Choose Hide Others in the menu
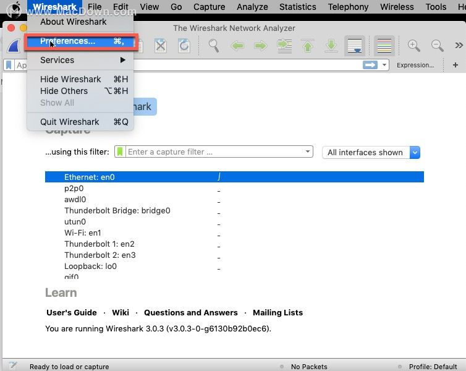The width and height of the screenshot is (466, 371). click(80, 91)
